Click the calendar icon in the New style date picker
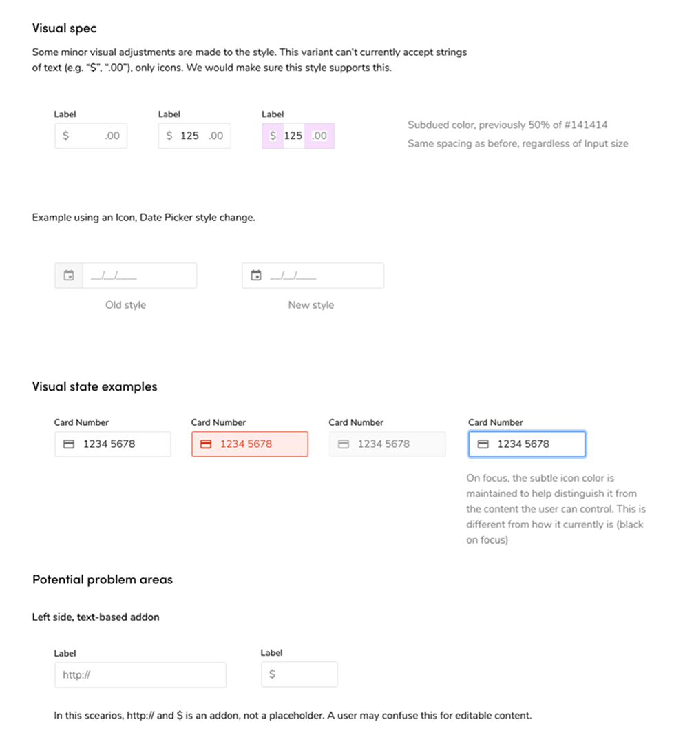The image size is (694, 744). [256, 276]
